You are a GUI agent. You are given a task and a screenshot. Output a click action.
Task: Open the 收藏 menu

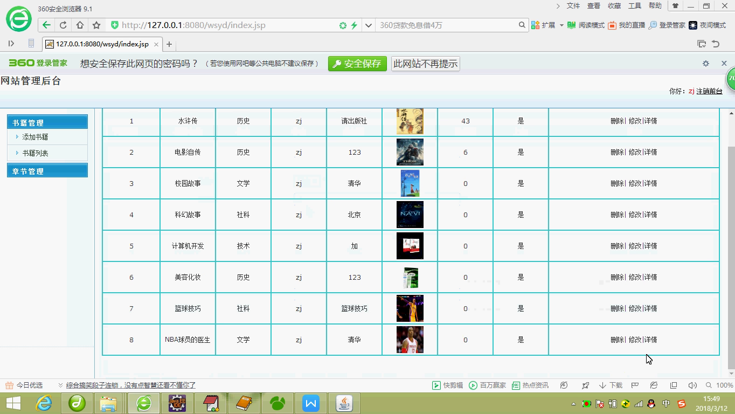coord(614,6)
